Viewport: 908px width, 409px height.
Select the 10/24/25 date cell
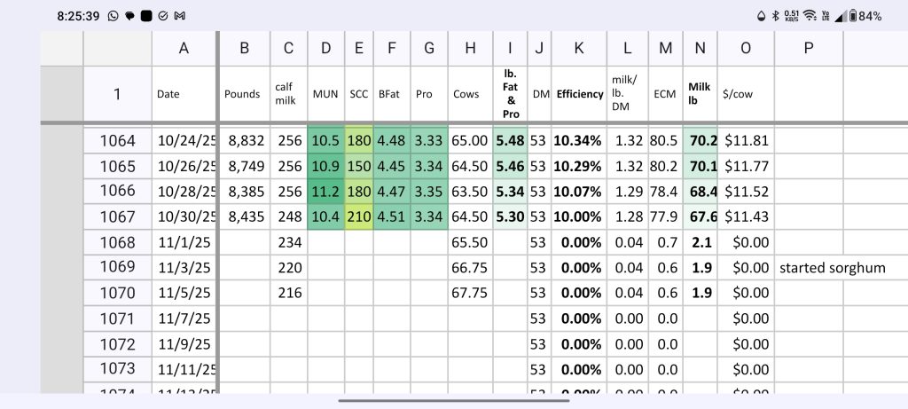coord(185,139)
